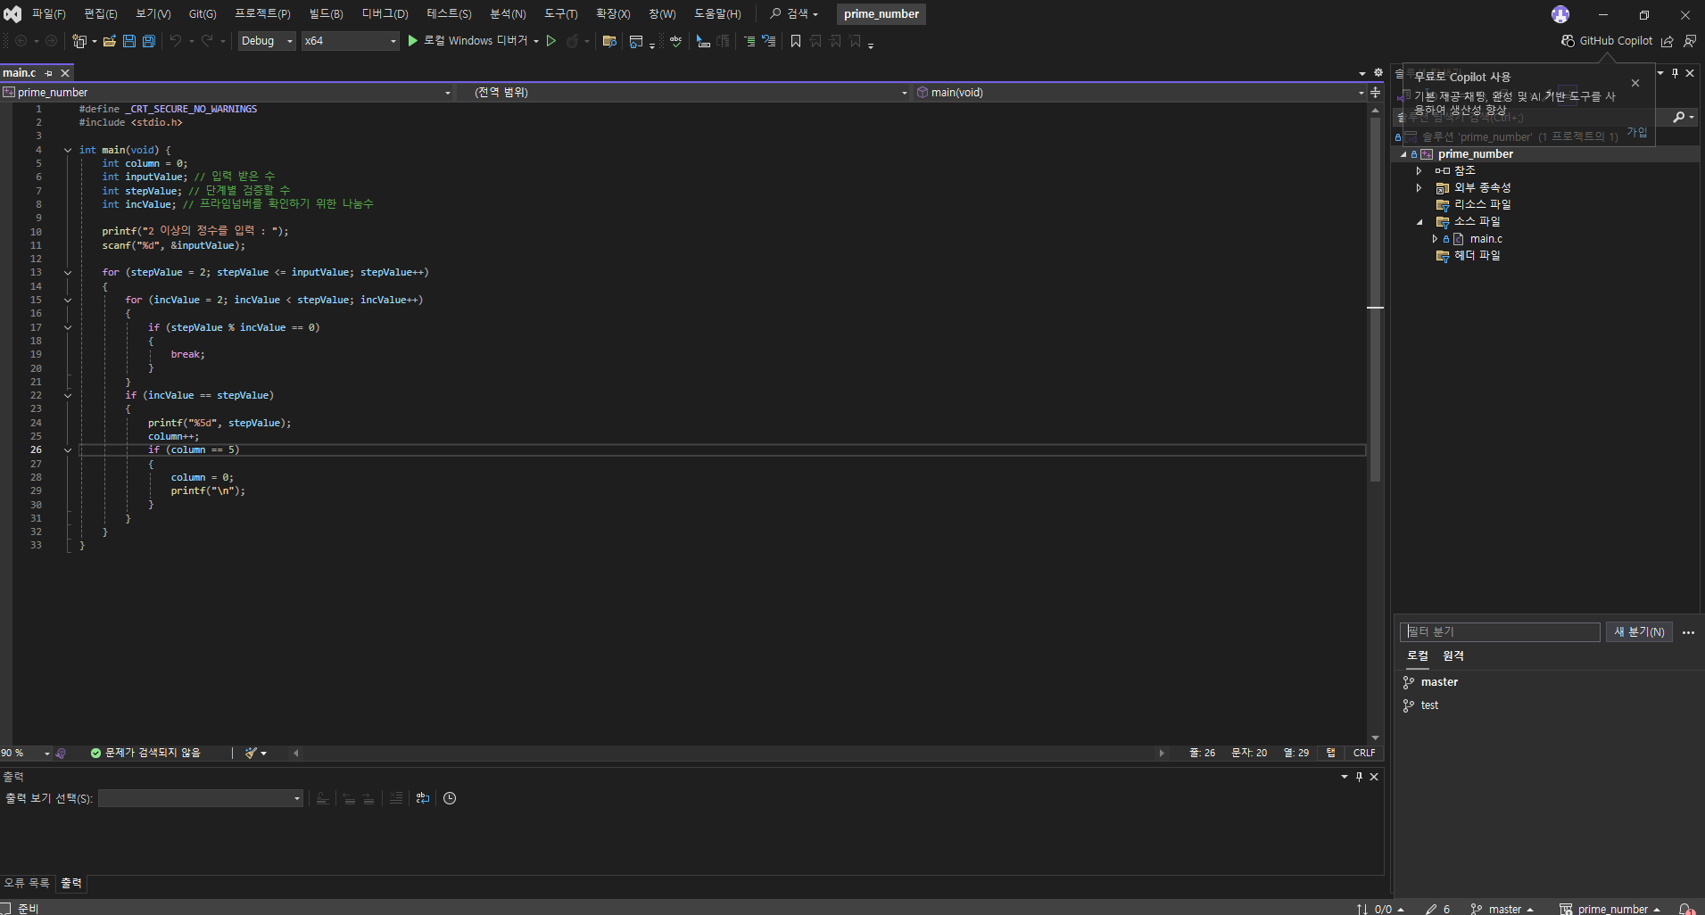Select the 헤더 파일 folder
This screenshot has height=915, width=1705.
pyautogui.click(x=1477, y=256)
